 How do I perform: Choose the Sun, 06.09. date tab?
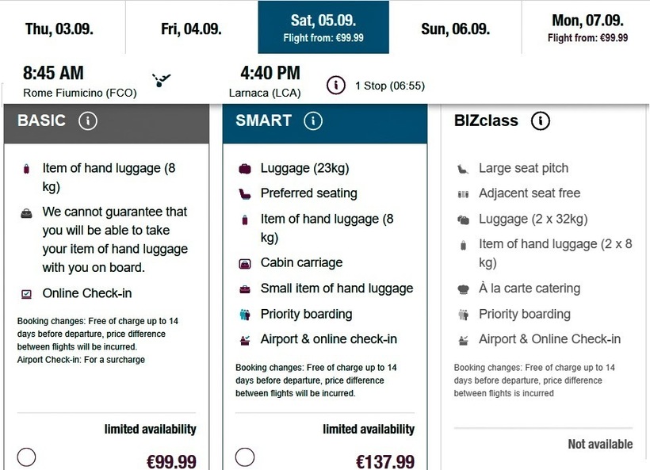coord(454,29)
